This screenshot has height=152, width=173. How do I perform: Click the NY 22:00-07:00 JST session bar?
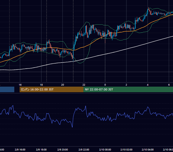(x=128, y=89)
